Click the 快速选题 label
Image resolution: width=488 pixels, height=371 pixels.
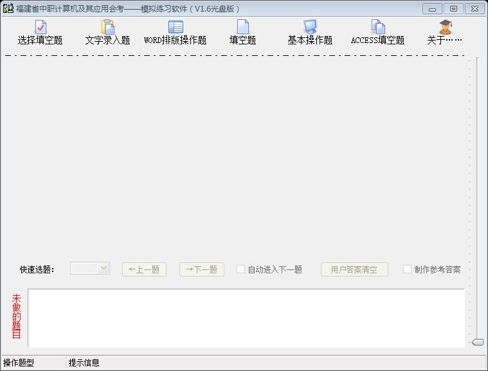pos(37,269)
